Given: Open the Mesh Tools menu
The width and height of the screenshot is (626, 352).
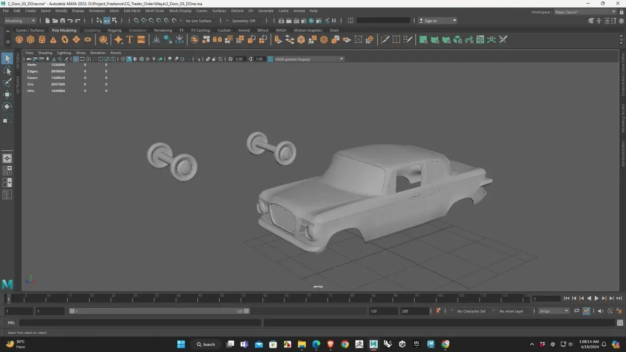Looking at the screenshot, I should 154,10.
